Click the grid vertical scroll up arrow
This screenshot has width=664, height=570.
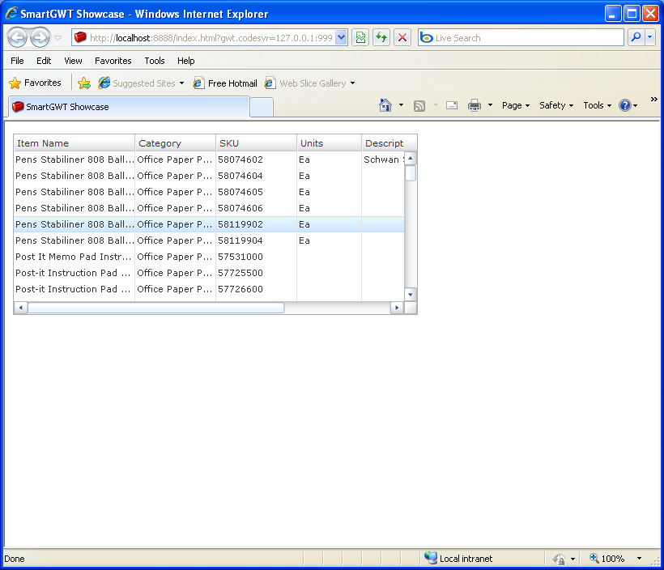pyautogui.click(x=411, y=158)
